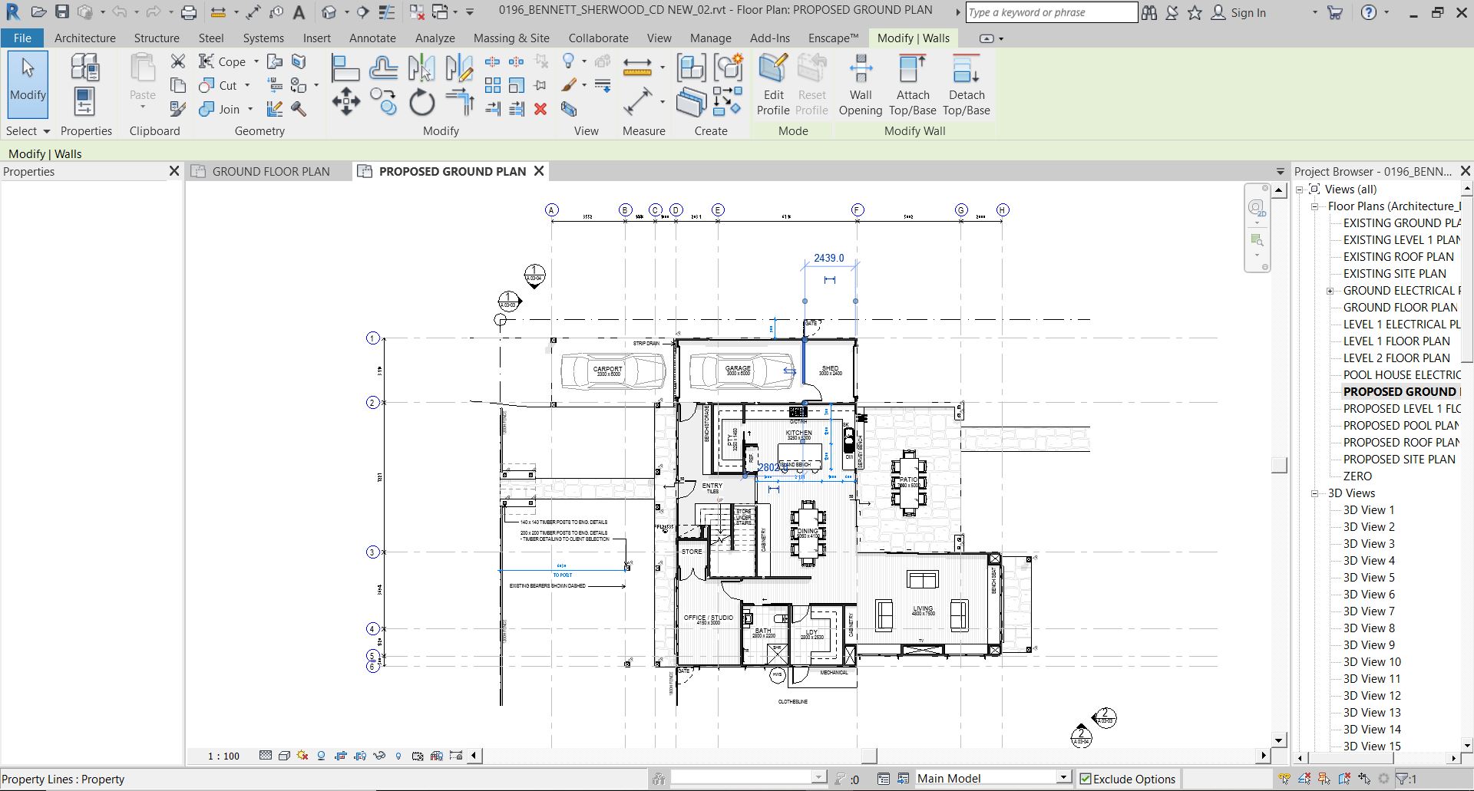Switch to GROUND FLOOR PLAN view tab

pos(271,171)
